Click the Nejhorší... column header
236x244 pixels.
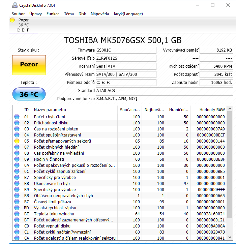coord(154,110)
